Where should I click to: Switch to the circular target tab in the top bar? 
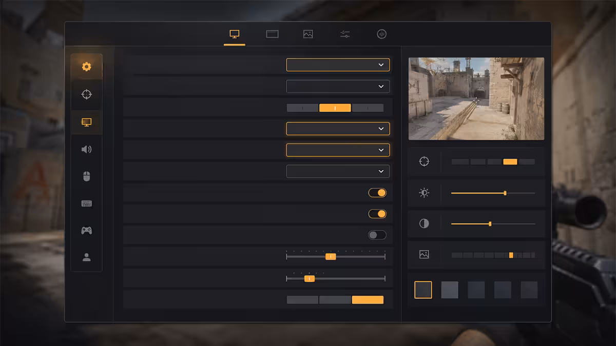(x=381, y=34)
